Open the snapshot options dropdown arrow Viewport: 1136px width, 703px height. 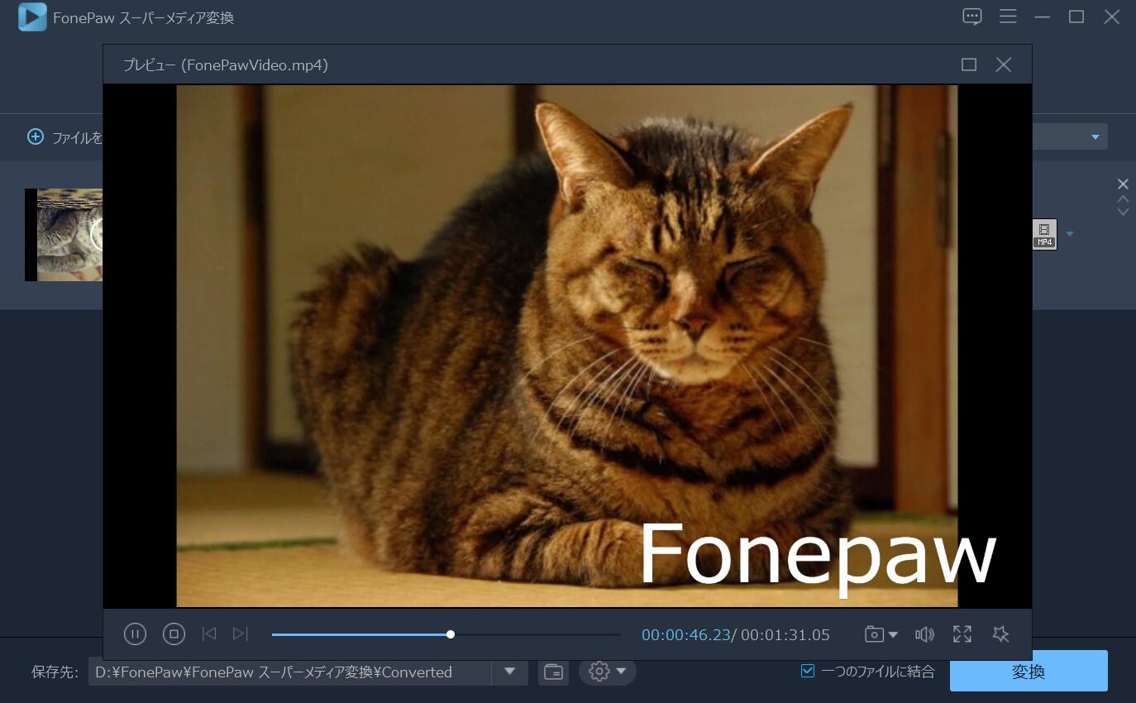893,635
